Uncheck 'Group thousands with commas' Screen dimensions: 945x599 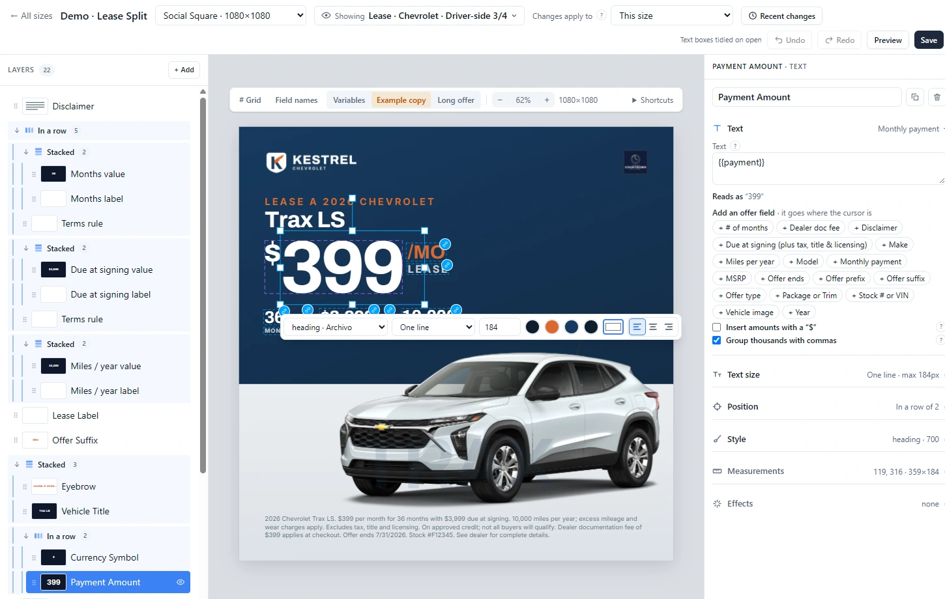pos(717,341)
